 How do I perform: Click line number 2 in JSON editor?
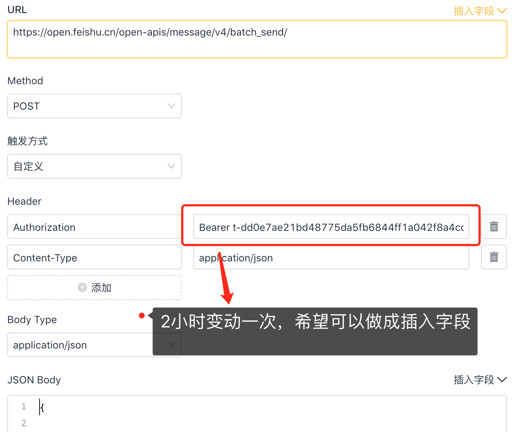click(24, 423)
